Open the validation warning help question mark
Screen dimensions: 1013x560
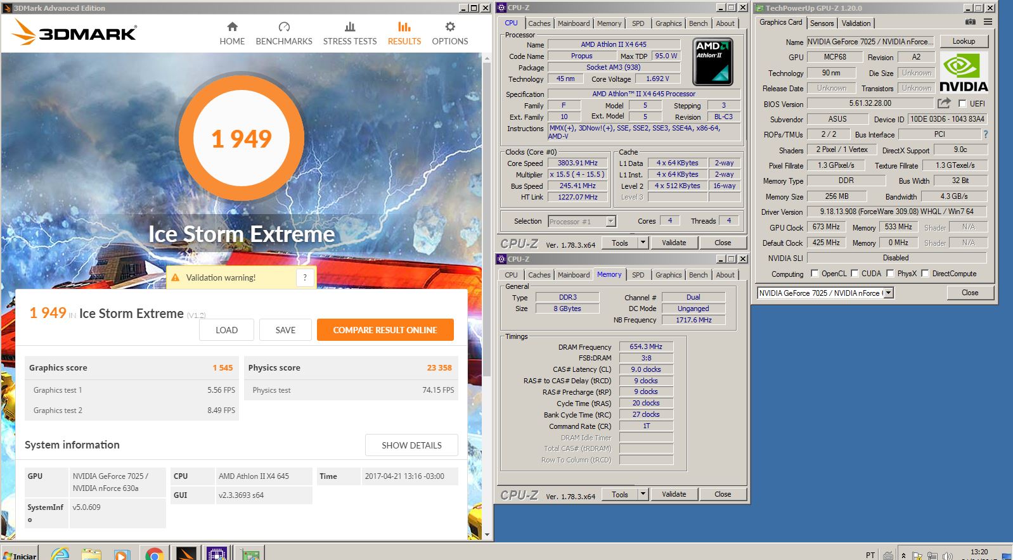(305, 277)
